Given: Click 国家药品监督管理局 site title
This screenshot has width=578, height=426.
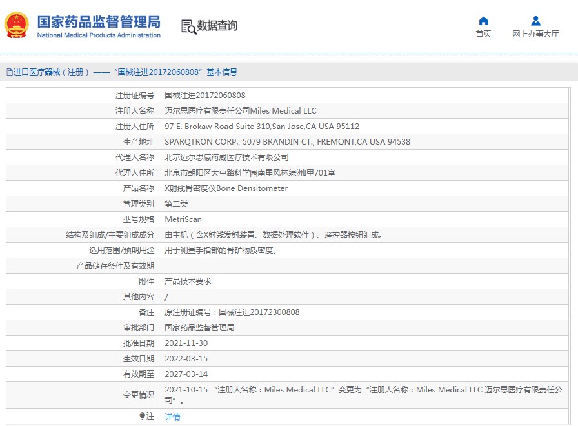Looking at the screenshot, I should 99,22.
